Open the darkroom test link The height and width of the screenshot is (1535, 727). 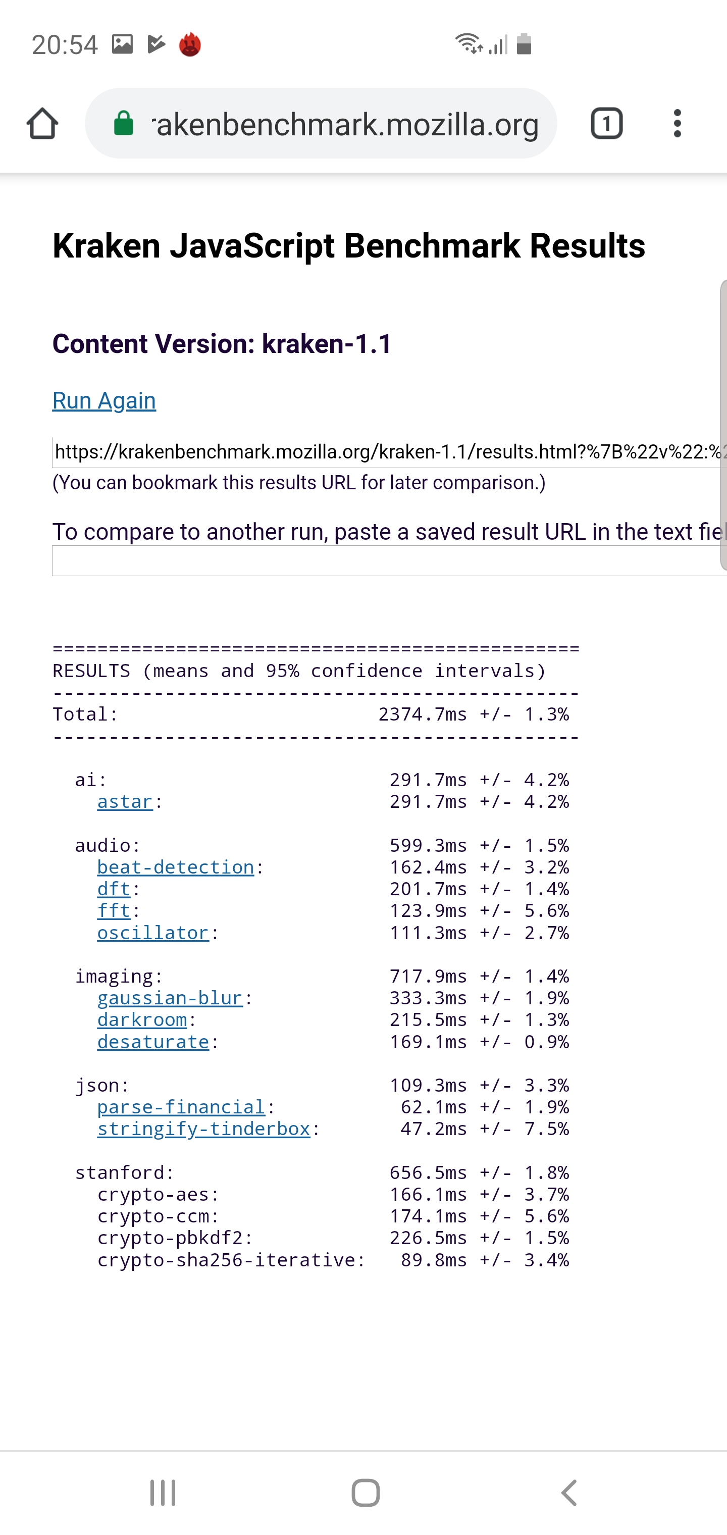pyautogui.click(x=142, y=1019)
